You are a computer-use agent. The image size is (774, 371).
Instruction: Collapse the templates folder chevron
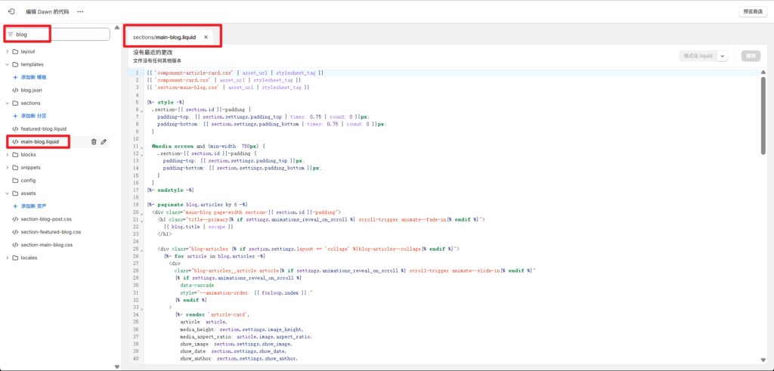tap(8, 64)
